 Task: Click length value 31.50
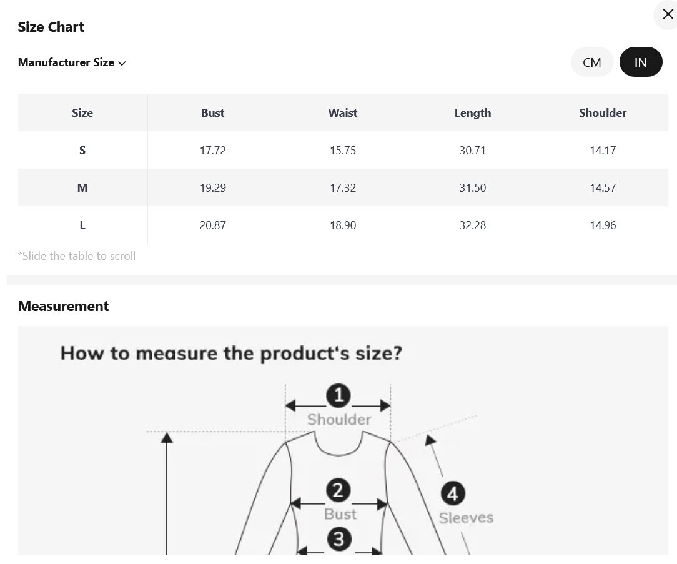(x=473, y=188)
